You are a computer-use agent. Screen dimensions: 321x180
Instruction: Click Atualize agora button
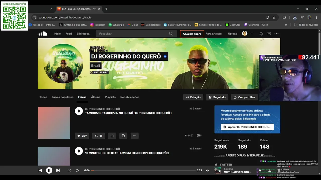192,34
